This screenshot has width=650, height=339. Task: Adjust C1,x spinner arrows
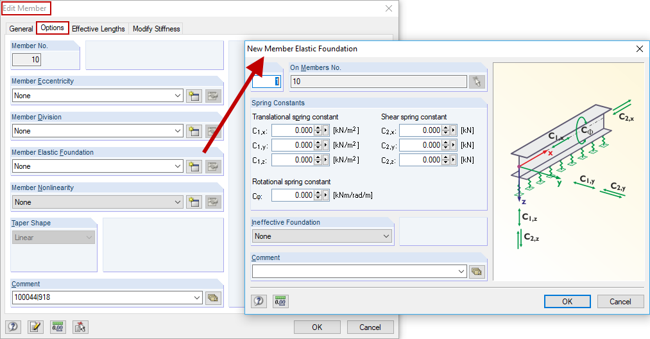click(318, 130)
